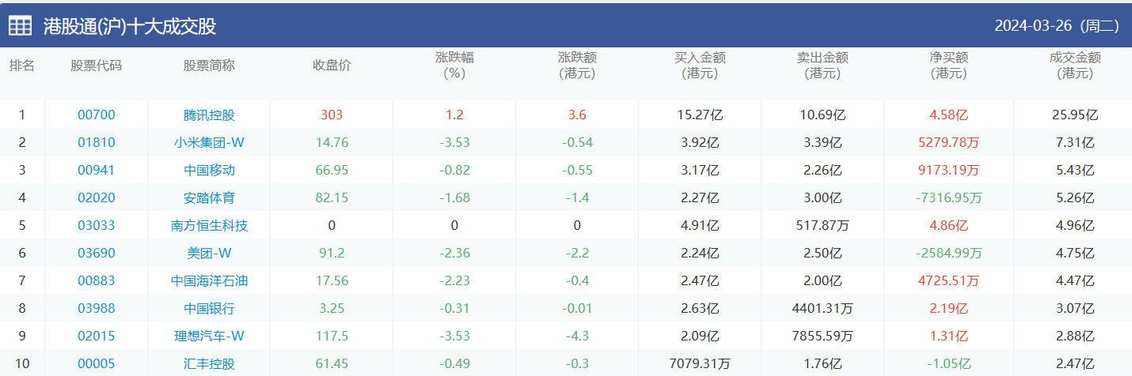The height and width of the screenshot is (376, 1132).
Task: Click the table grid icon in header
Action: 21,26
